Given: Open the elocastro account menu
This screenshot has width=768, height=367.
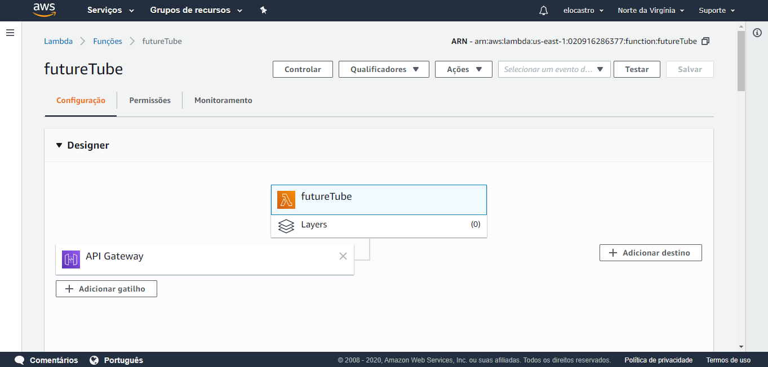Looking at the screenshot, I should pyautogui.click(x=583, y=11).
